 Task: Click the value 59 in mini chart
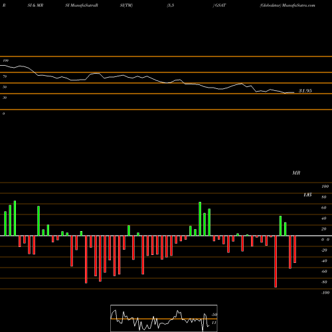214,315
